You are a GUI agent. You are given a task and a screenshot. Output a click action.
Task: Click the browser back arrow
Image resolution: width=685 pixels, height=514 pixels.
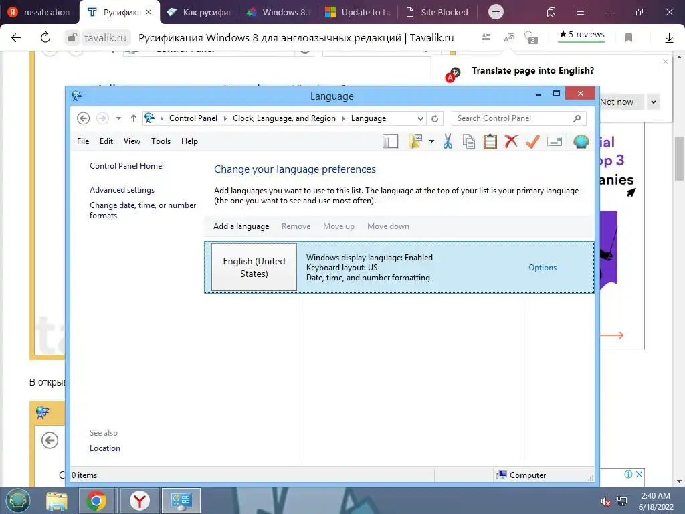[16, 37]
